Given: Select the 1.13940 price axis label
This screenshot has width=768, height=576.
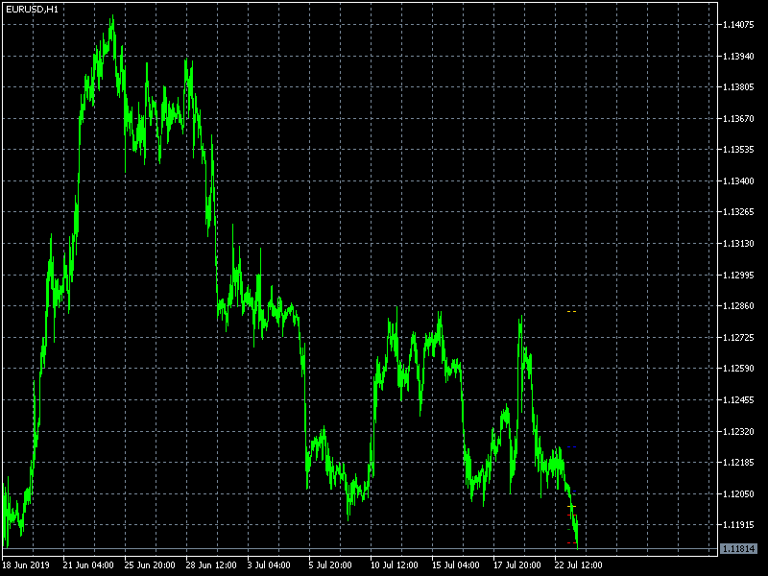Looking at the screenshot, I should pyautogui.click(x=738, y=57).
